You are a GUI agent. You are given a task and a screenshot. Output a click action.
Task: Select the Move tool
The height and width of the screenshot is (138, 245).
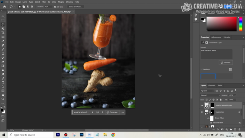3,16
